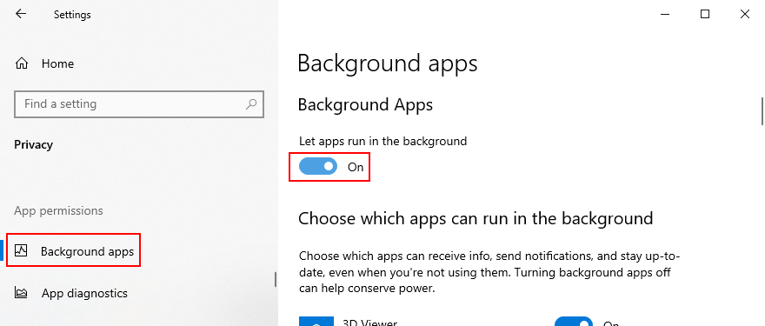Screen dimensions: 765x326
Task: Maximize the Settings window
Action: 704,14
